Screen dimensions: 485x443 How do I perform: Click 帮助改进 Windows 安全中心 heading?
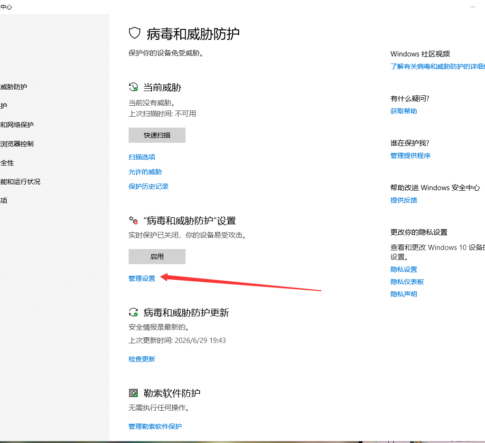tap(435, 188)
